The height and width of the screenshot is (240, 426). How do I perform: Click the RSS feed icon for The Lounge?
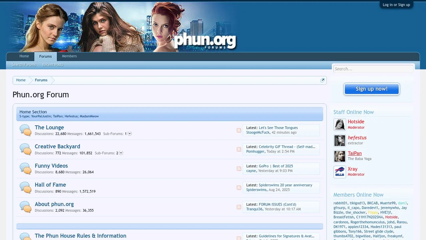[239, 130]
